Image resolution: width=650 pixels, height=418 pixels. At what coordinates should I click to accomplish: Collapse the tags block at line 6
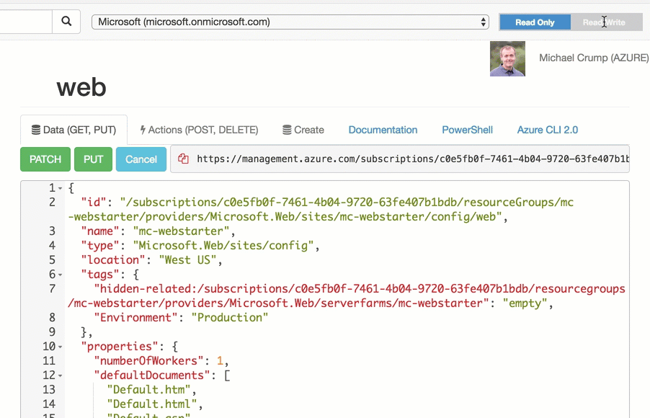(x=60, y=275)
